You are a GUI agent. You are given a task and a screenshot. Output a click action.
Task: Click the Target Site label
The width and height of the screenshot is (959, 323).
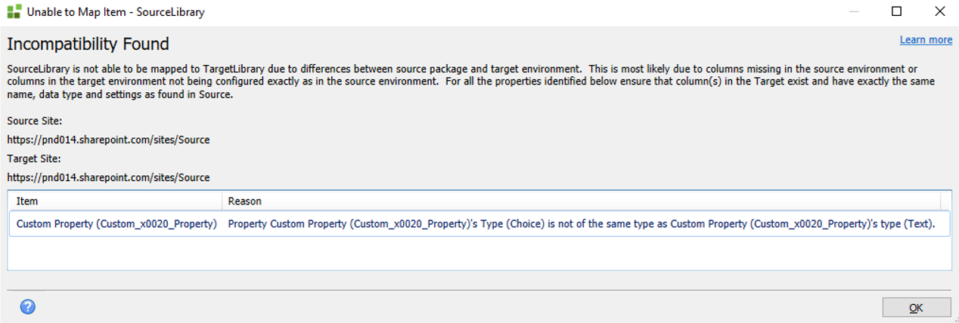tap(34, 158)
